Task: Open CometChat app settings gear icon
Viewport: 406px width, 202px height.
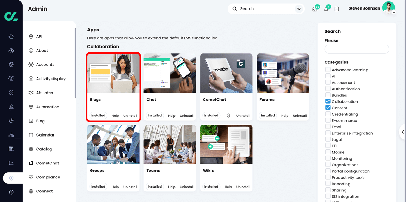Action: 228,116
